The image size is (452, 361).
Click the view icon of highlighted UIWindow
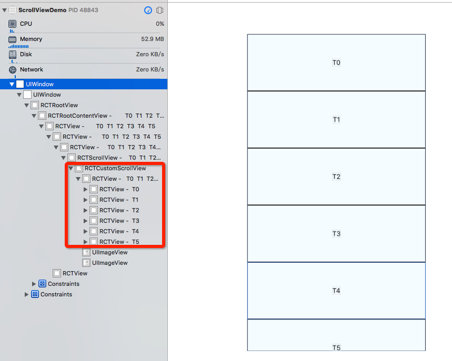point(20,84)
